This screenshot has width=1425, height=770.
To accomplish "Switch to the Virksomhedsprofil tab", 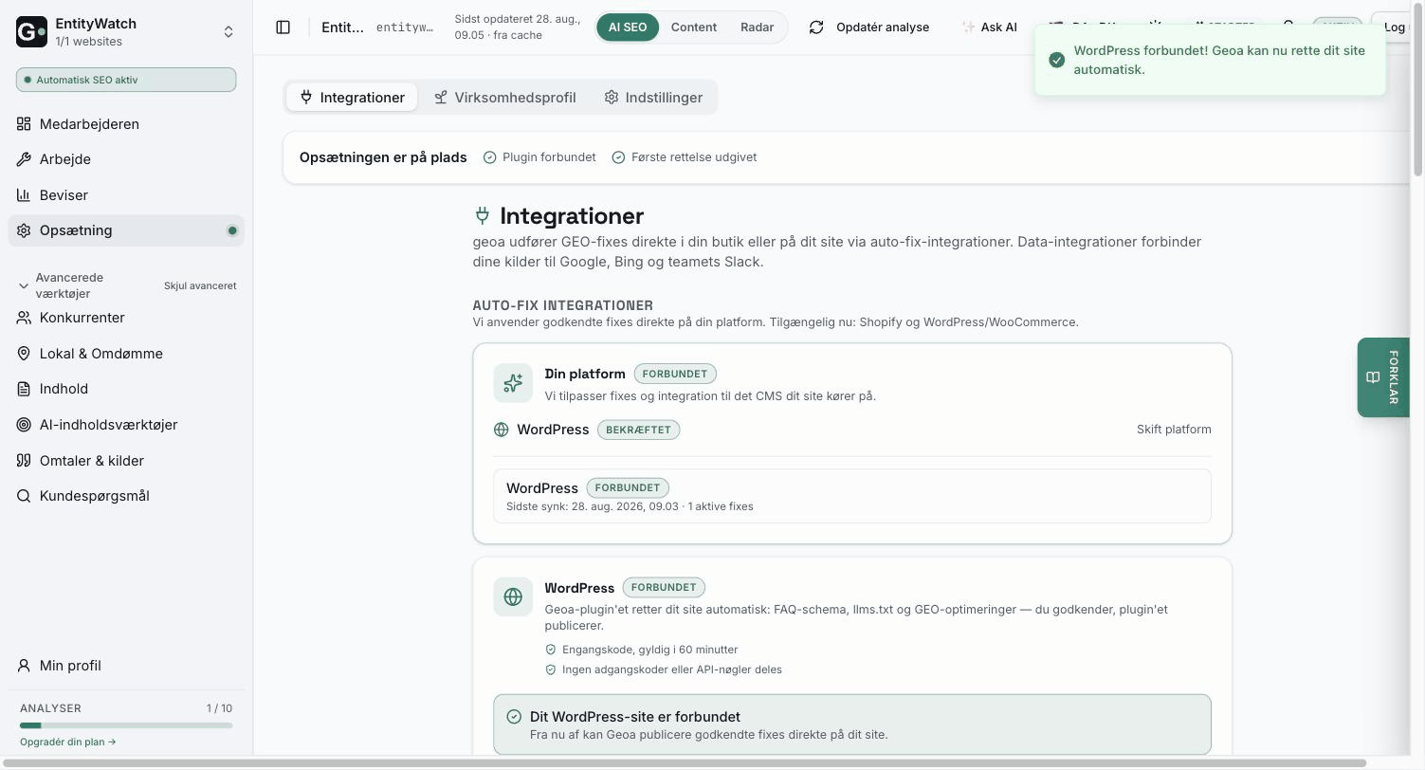I will 504,98.
